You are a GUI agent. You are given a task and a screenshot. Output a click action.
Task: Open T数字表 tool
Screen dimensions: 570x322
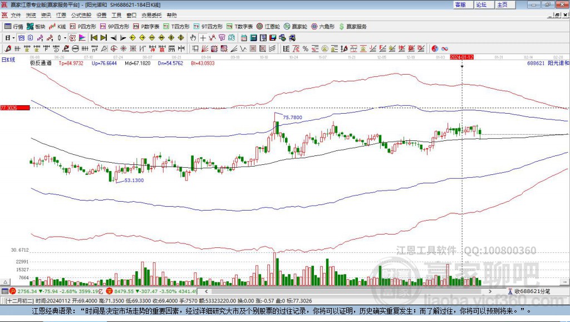239,27
